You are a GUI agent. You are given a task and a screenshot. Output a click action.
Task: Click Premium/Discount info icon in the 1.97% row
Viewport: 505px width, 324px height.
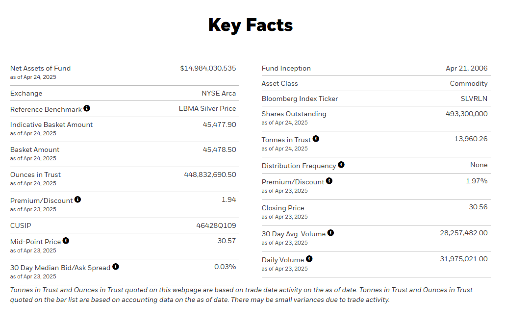[x=329, y=181]
